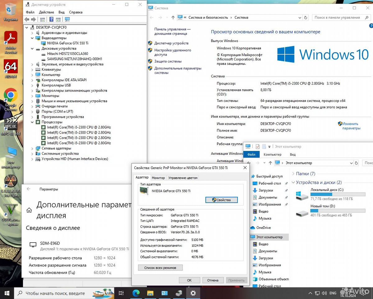Click Back arrow in Device Manager toolbar
Image resolution: width=373 pixels, height=299 pixels.
click(x=27, y=19)
